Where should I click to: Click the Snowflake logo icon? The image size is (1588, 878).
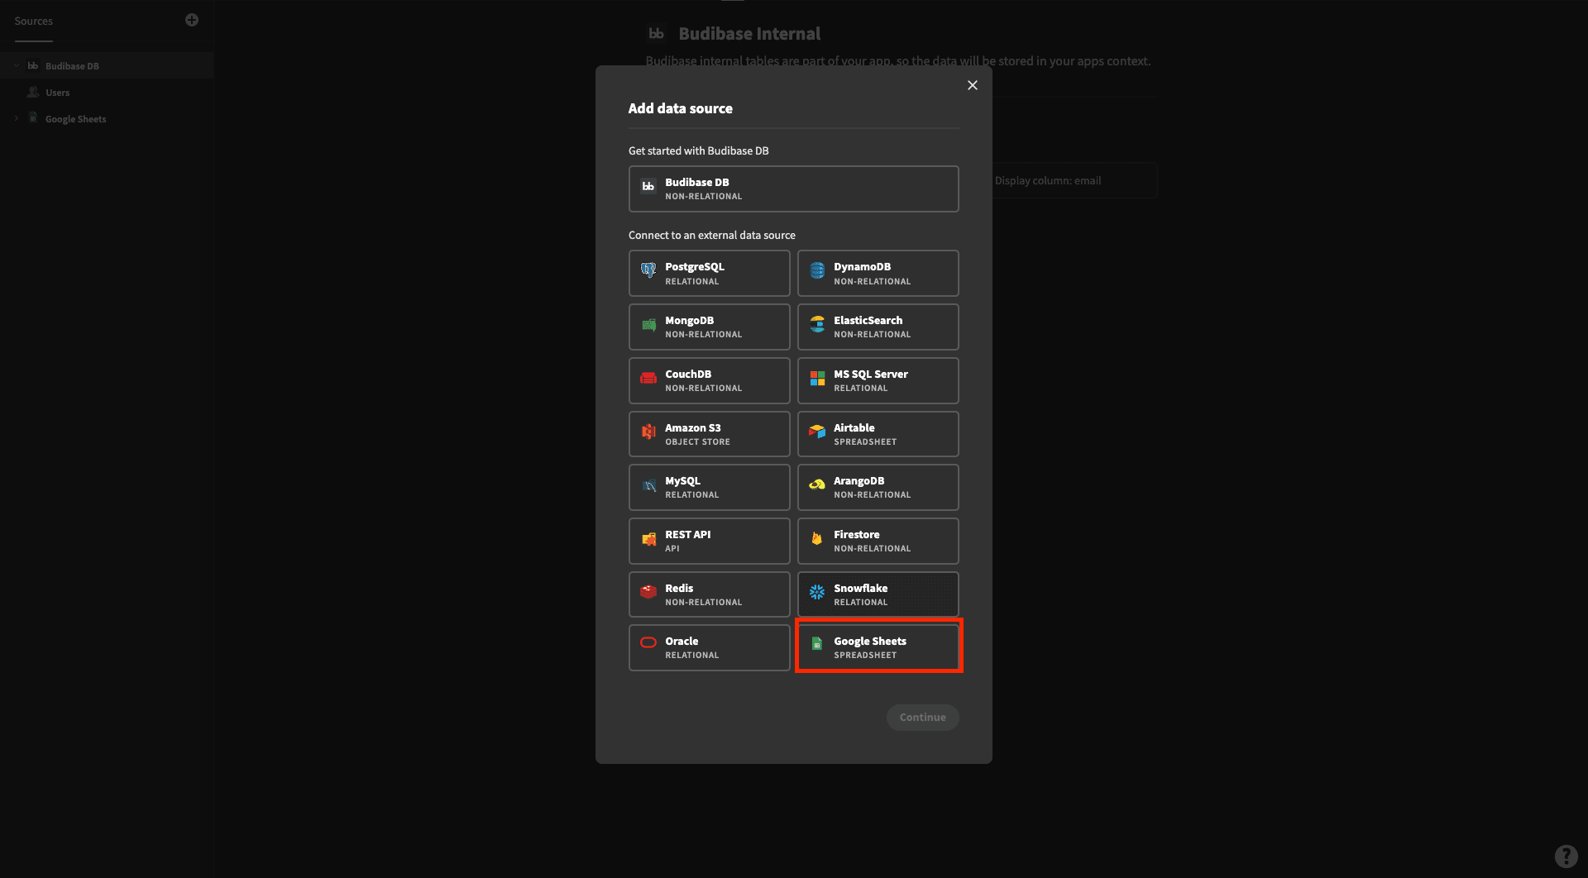pyautogui.click(x=817, y=592)
